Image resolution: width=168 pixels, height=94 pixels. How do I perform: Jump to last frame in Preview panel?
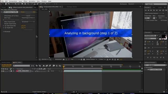(x=157, y=10)
